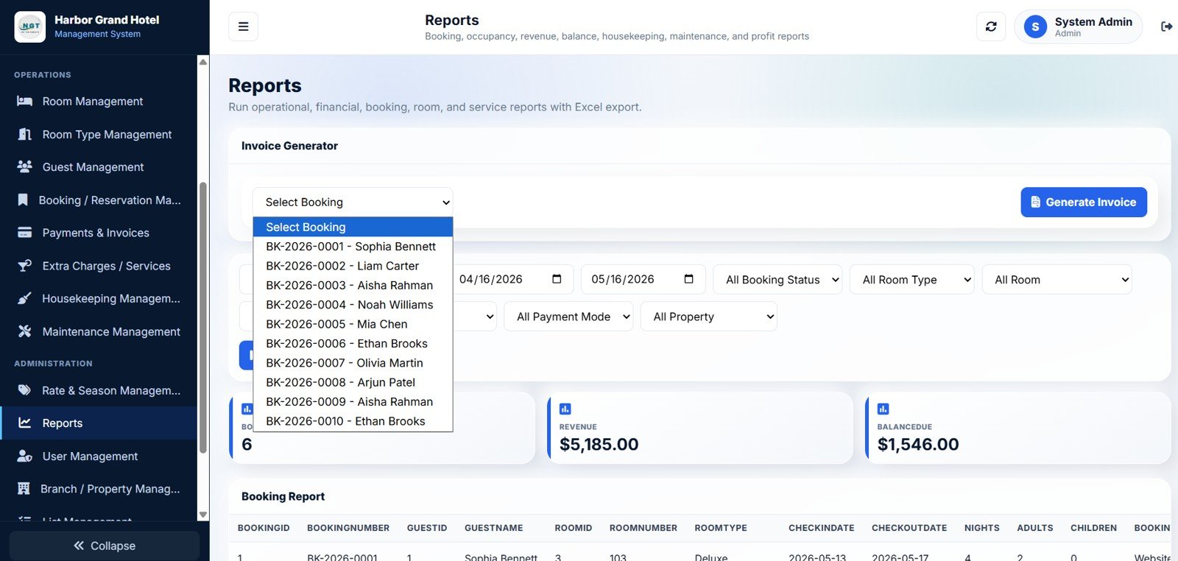Click the Collapse double-chevron icon
This screenshot has width=1178, height=561.
pyautogui.click(x=79, y=546)
